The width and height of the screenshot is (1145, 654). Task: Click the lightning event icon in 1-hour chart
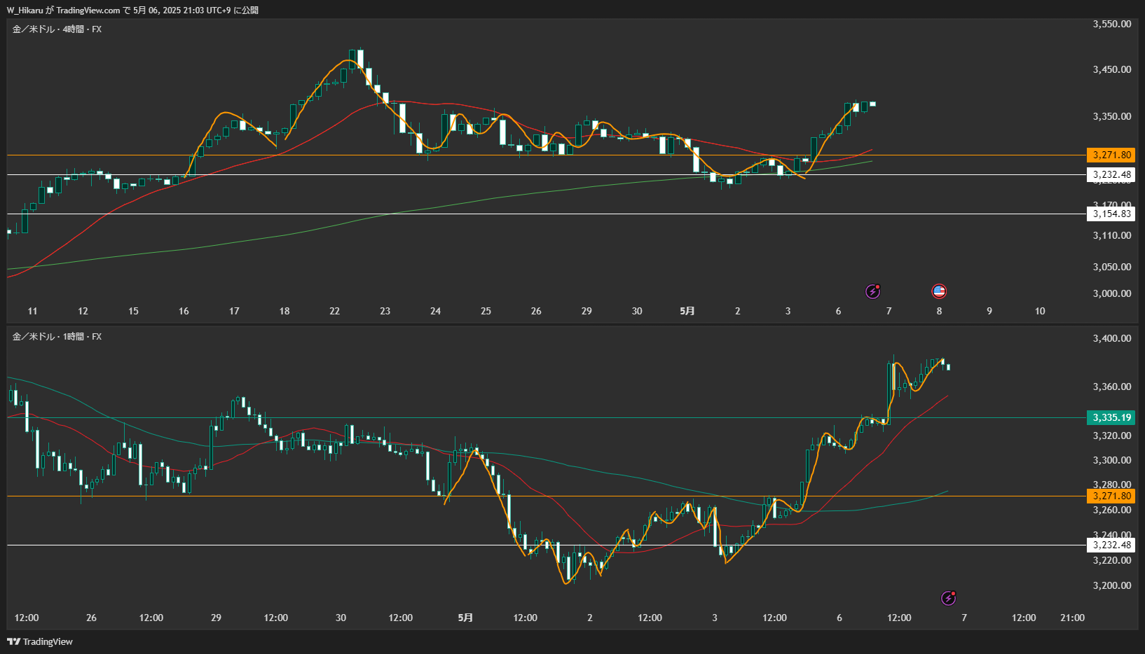(x=948, y=598)
